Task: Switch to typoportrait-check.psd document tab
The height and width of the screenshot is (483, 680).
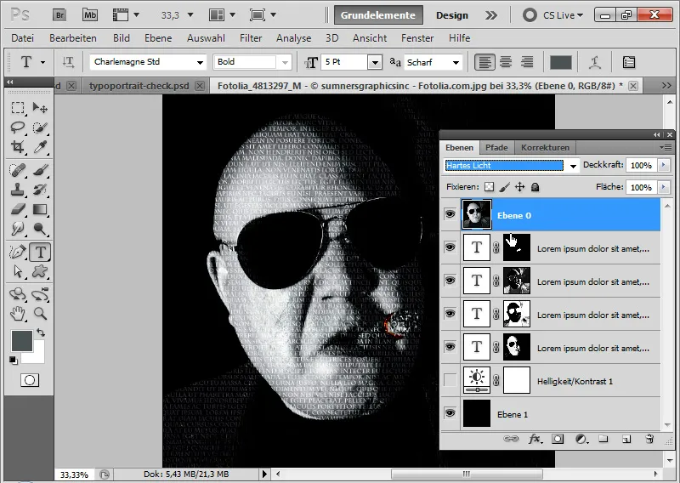Action: [x=139, y=86]
